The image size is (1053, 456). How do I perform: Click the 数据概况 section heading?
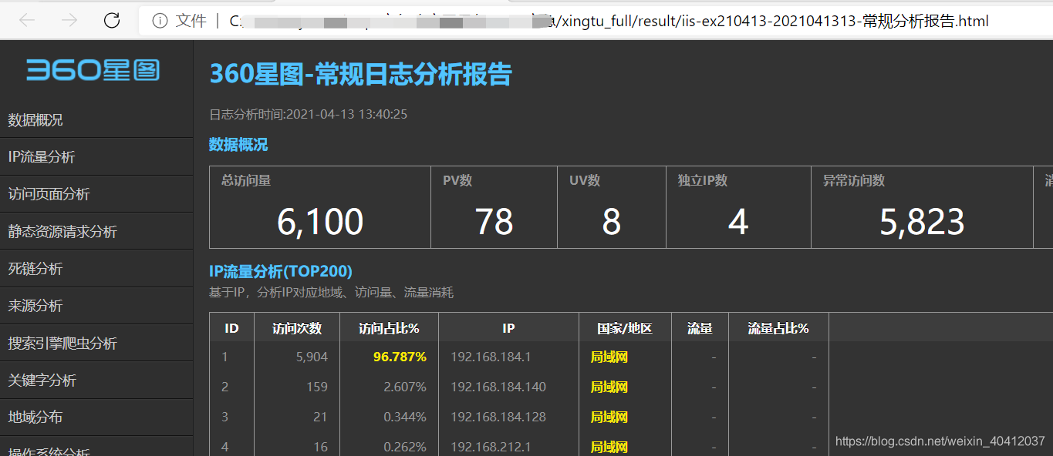pyautogui.click(x=238, y=145)
